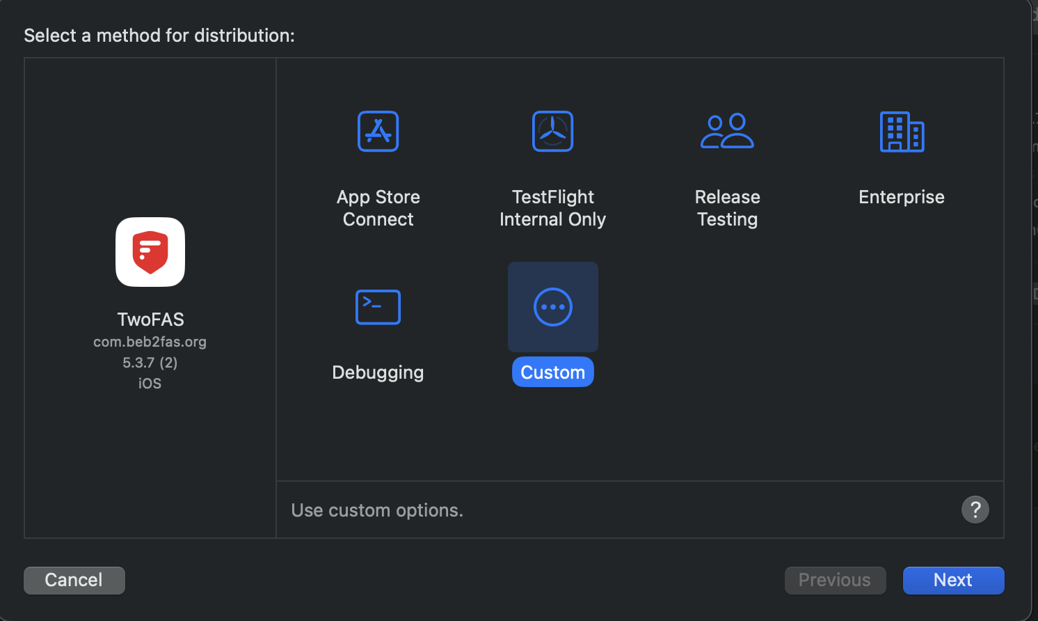This screenshot has width=1038, height=621.
Task: Click the Debugging label
Action: [x=378, y=372]
